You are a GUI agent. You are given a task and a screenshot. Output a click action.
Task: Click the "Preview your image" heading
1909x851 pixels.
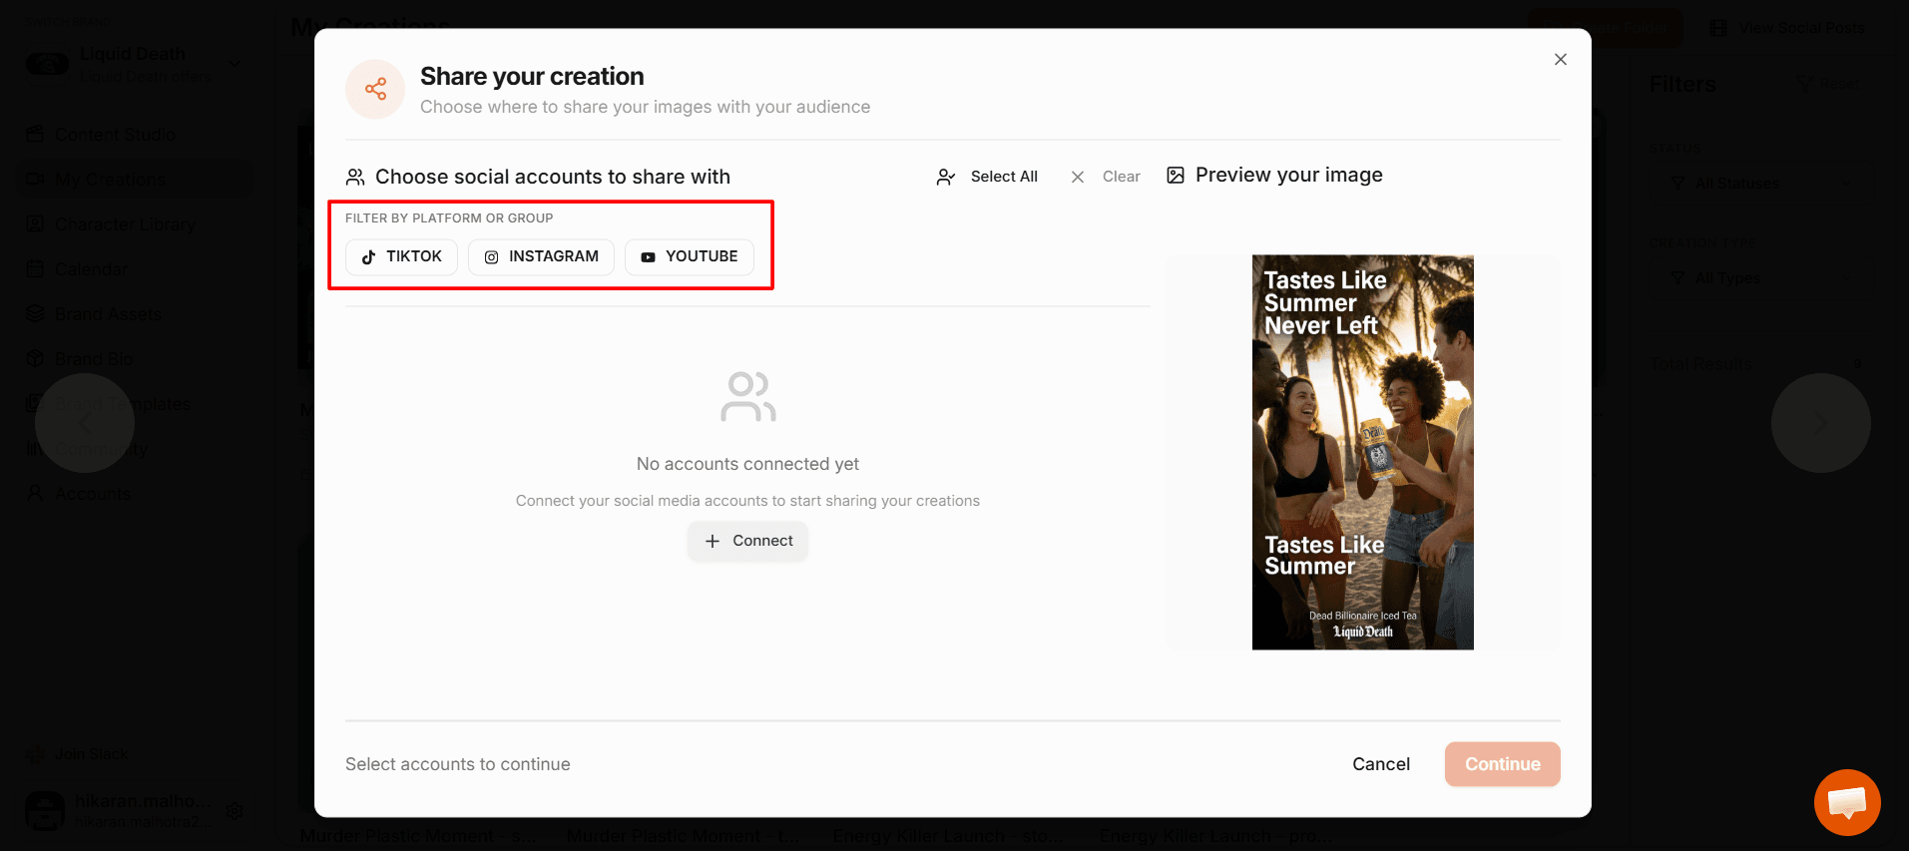point(1289,176)
